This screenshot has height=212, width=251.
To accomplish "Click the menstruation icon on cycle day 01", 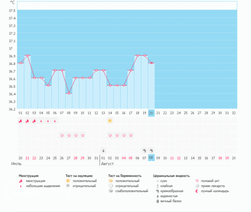I will tap(20, 121).
